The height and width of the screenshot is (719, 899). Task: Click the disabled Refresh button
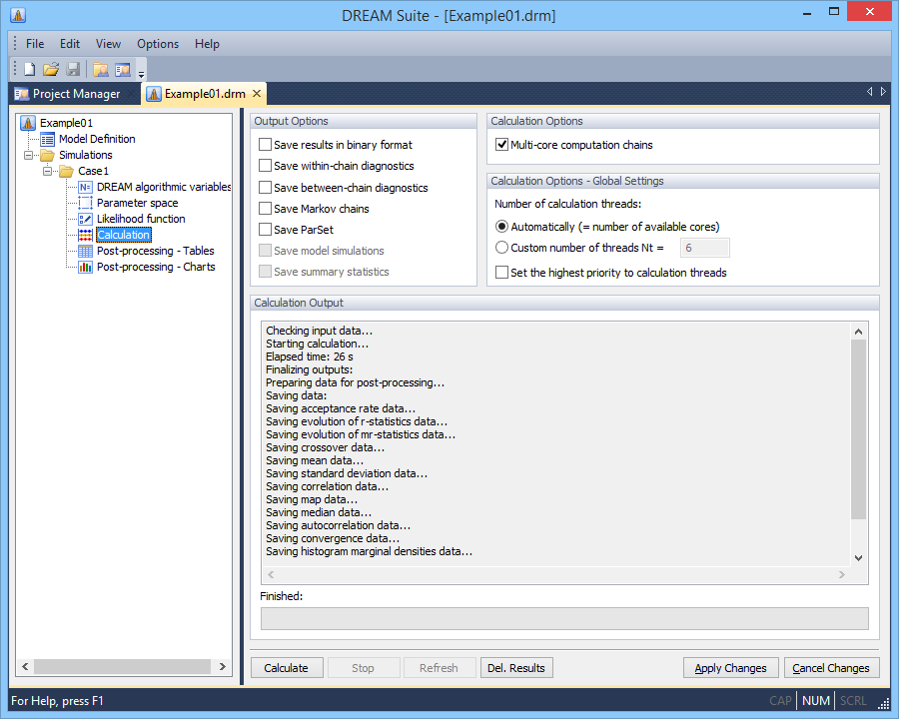point(440,668)
